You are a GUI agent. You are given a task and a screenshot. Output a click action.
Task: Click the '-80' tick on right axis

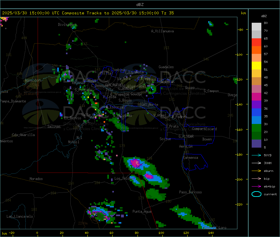click(x=240, y=30)
